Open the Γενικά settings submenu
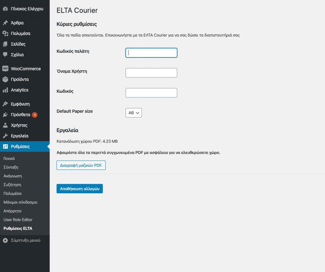Screen dimensions: 325x272 click(x=9, y=159)
